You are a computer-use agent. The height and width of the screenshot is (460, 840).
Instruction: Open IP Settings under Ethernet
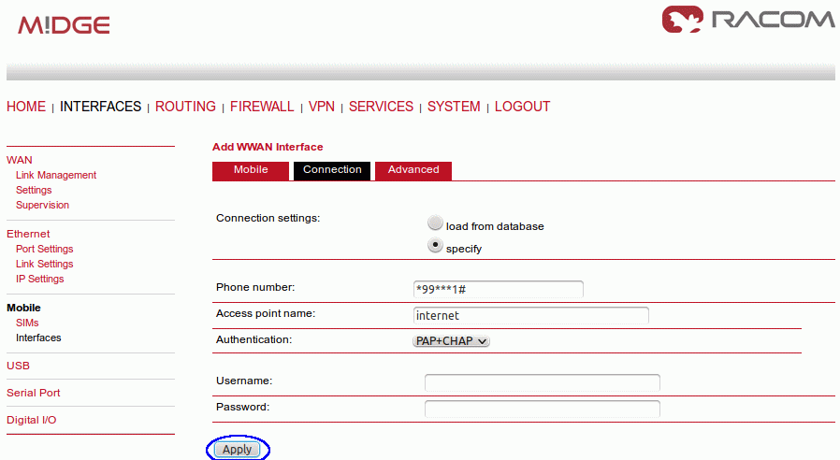[x=39, y=279]
